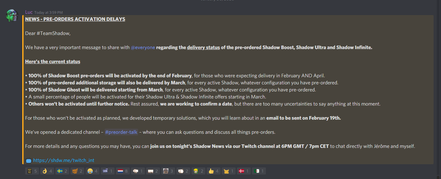Click Luc's green avatar picture
The image size is (441, 179).
pos(12,15)
